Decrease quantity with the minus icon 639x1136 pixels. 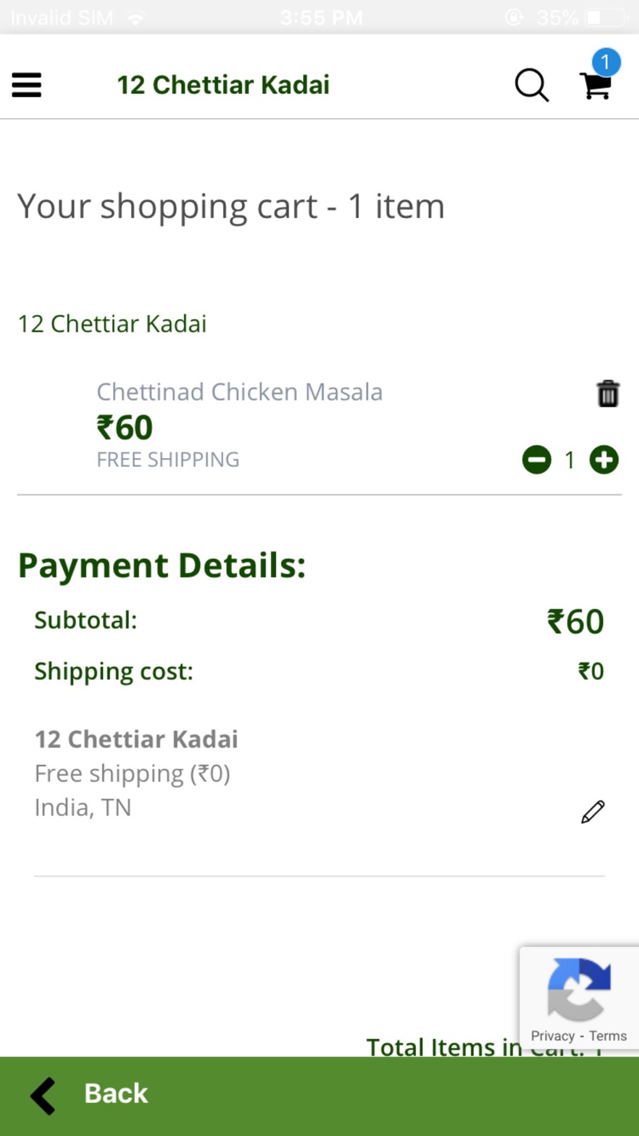[x=537, y=459]
